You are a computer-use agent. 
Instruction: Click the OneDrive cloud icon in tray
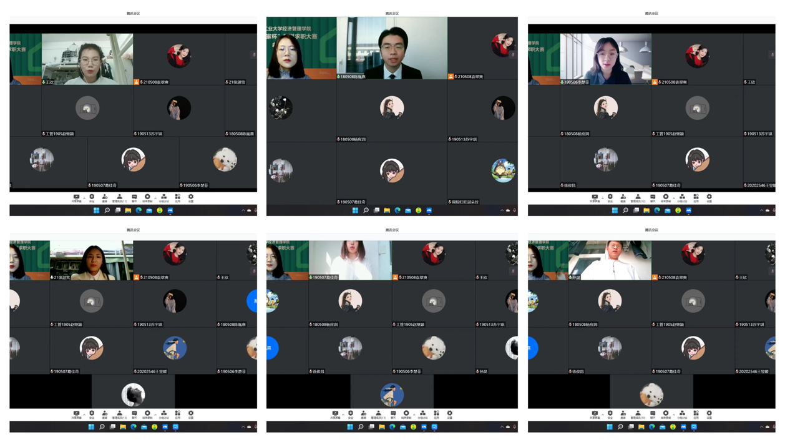(249, 210)
